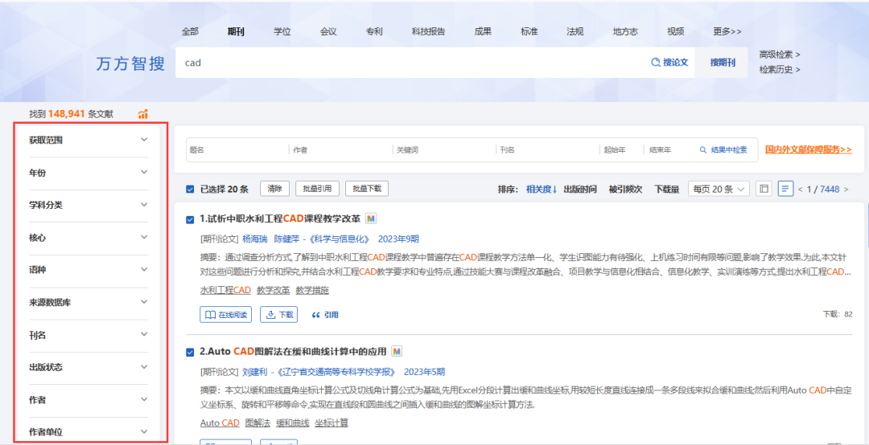Open the 视频 tab
Viewport: 869px width, 445px height.
676,31
